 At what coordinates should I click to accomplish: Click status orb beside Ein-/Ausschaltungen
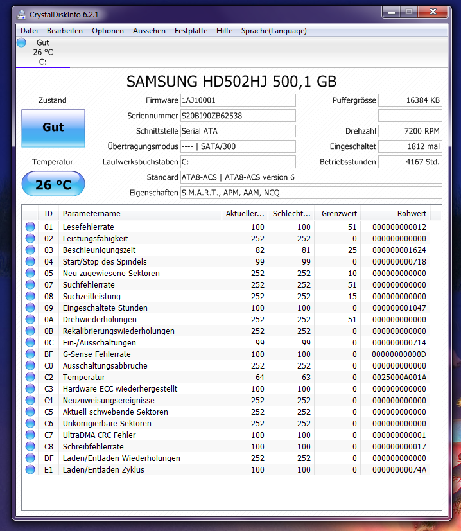click(x=30, y=342)
